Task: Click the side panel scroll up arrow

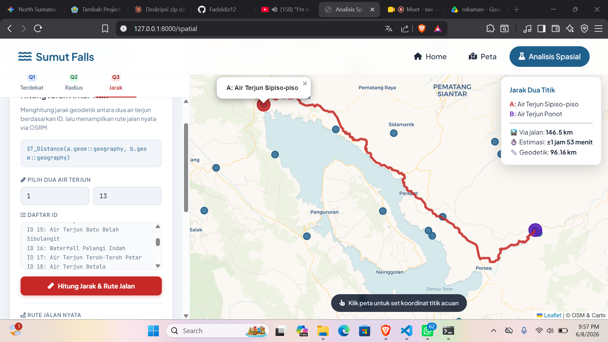Action: click(x=186, y=101)
